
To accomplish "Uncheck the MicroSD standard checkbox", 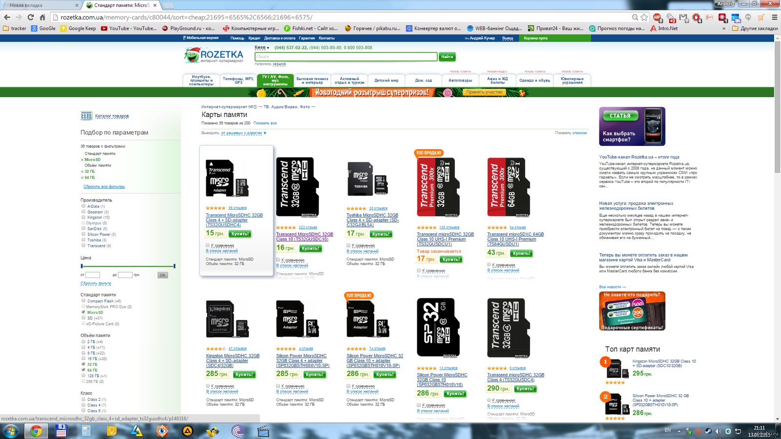I will 83,312.
